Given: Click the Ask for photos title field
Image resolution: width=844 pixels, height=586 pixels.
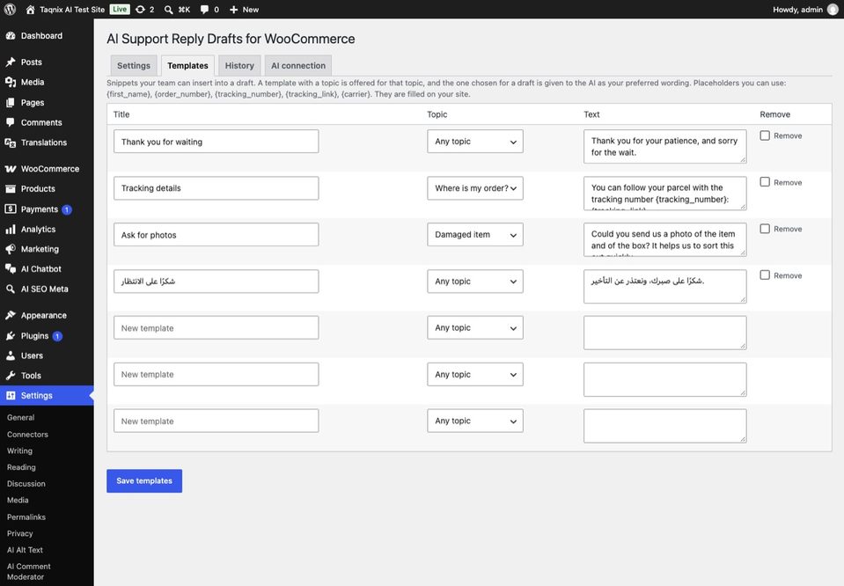Looking at the screenshot, I should (x=216, y=235).
